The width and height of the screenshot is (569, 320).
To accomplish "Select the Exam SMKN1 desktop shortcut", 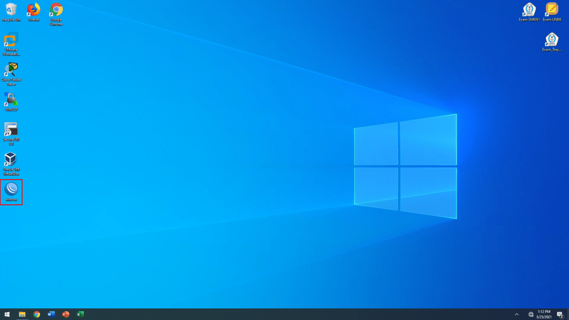I will [x=529, y=10].
